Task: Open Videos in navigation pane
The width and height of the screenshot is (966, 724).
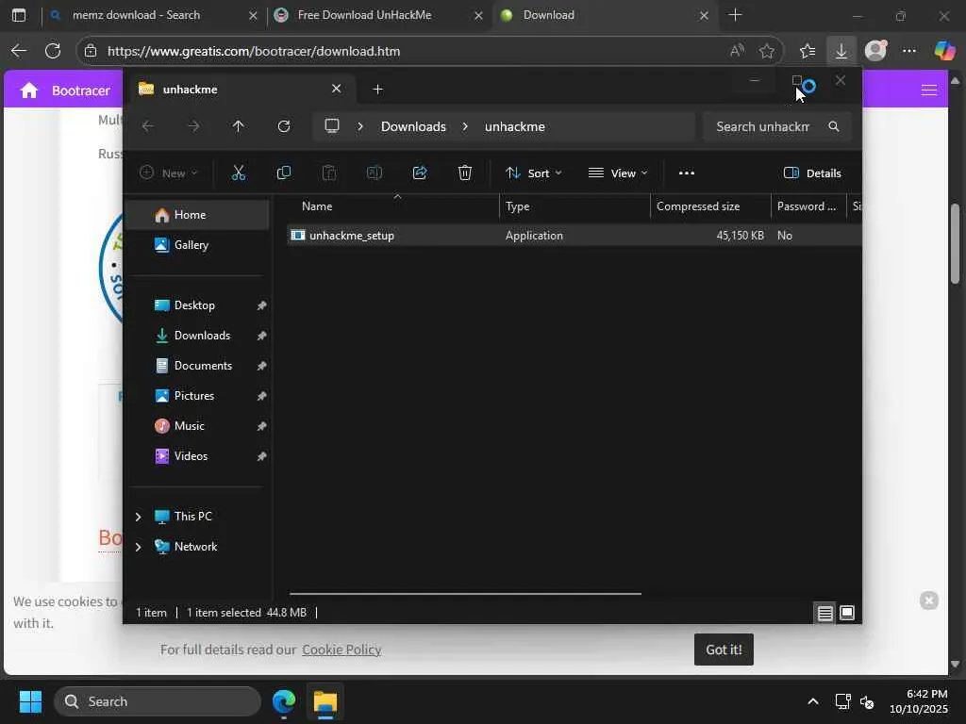Action: pyautogui.click(x=197, y=456)
